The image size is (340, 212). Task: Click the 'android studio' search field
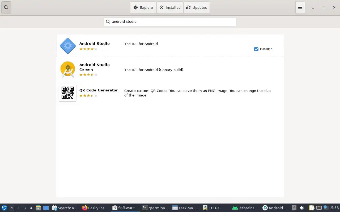[170, 22]
